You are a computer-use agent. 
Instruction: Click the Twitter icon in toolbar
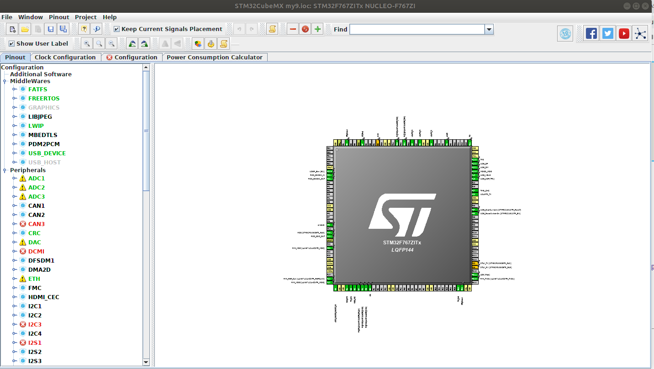(607, 33)
